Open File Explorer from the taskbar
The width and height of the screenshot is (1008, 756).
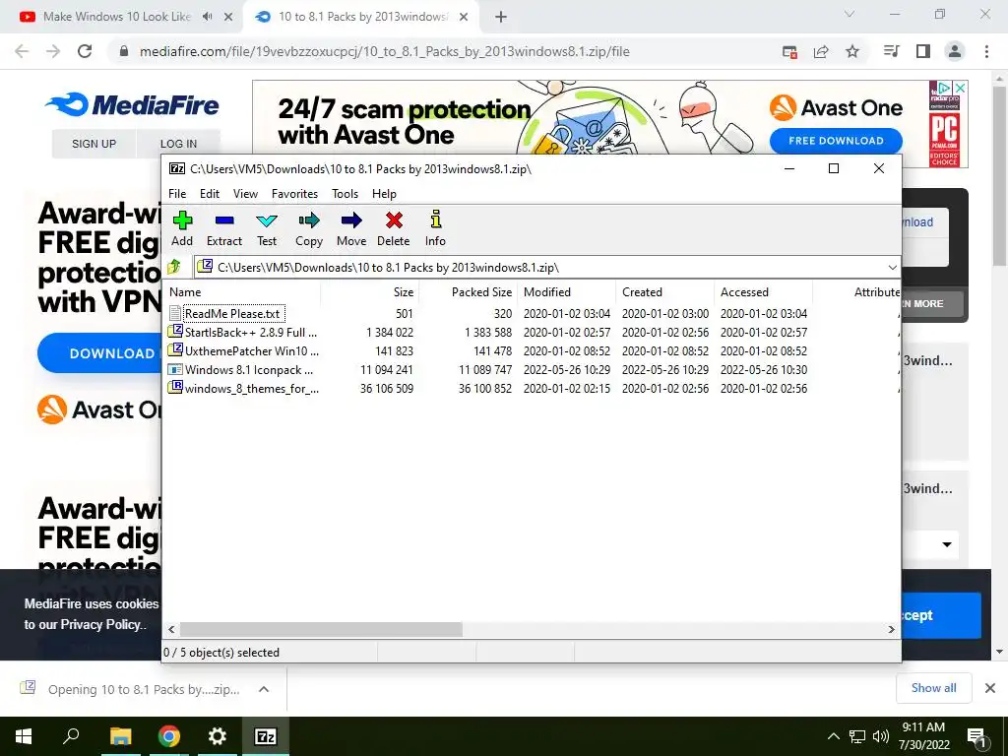[121, 736]
